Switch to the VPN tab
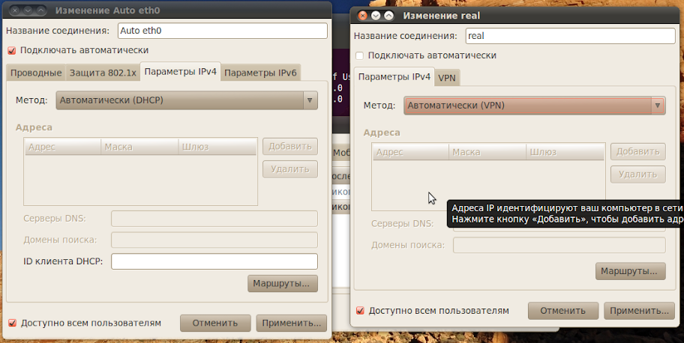 (x=447, y=78)
